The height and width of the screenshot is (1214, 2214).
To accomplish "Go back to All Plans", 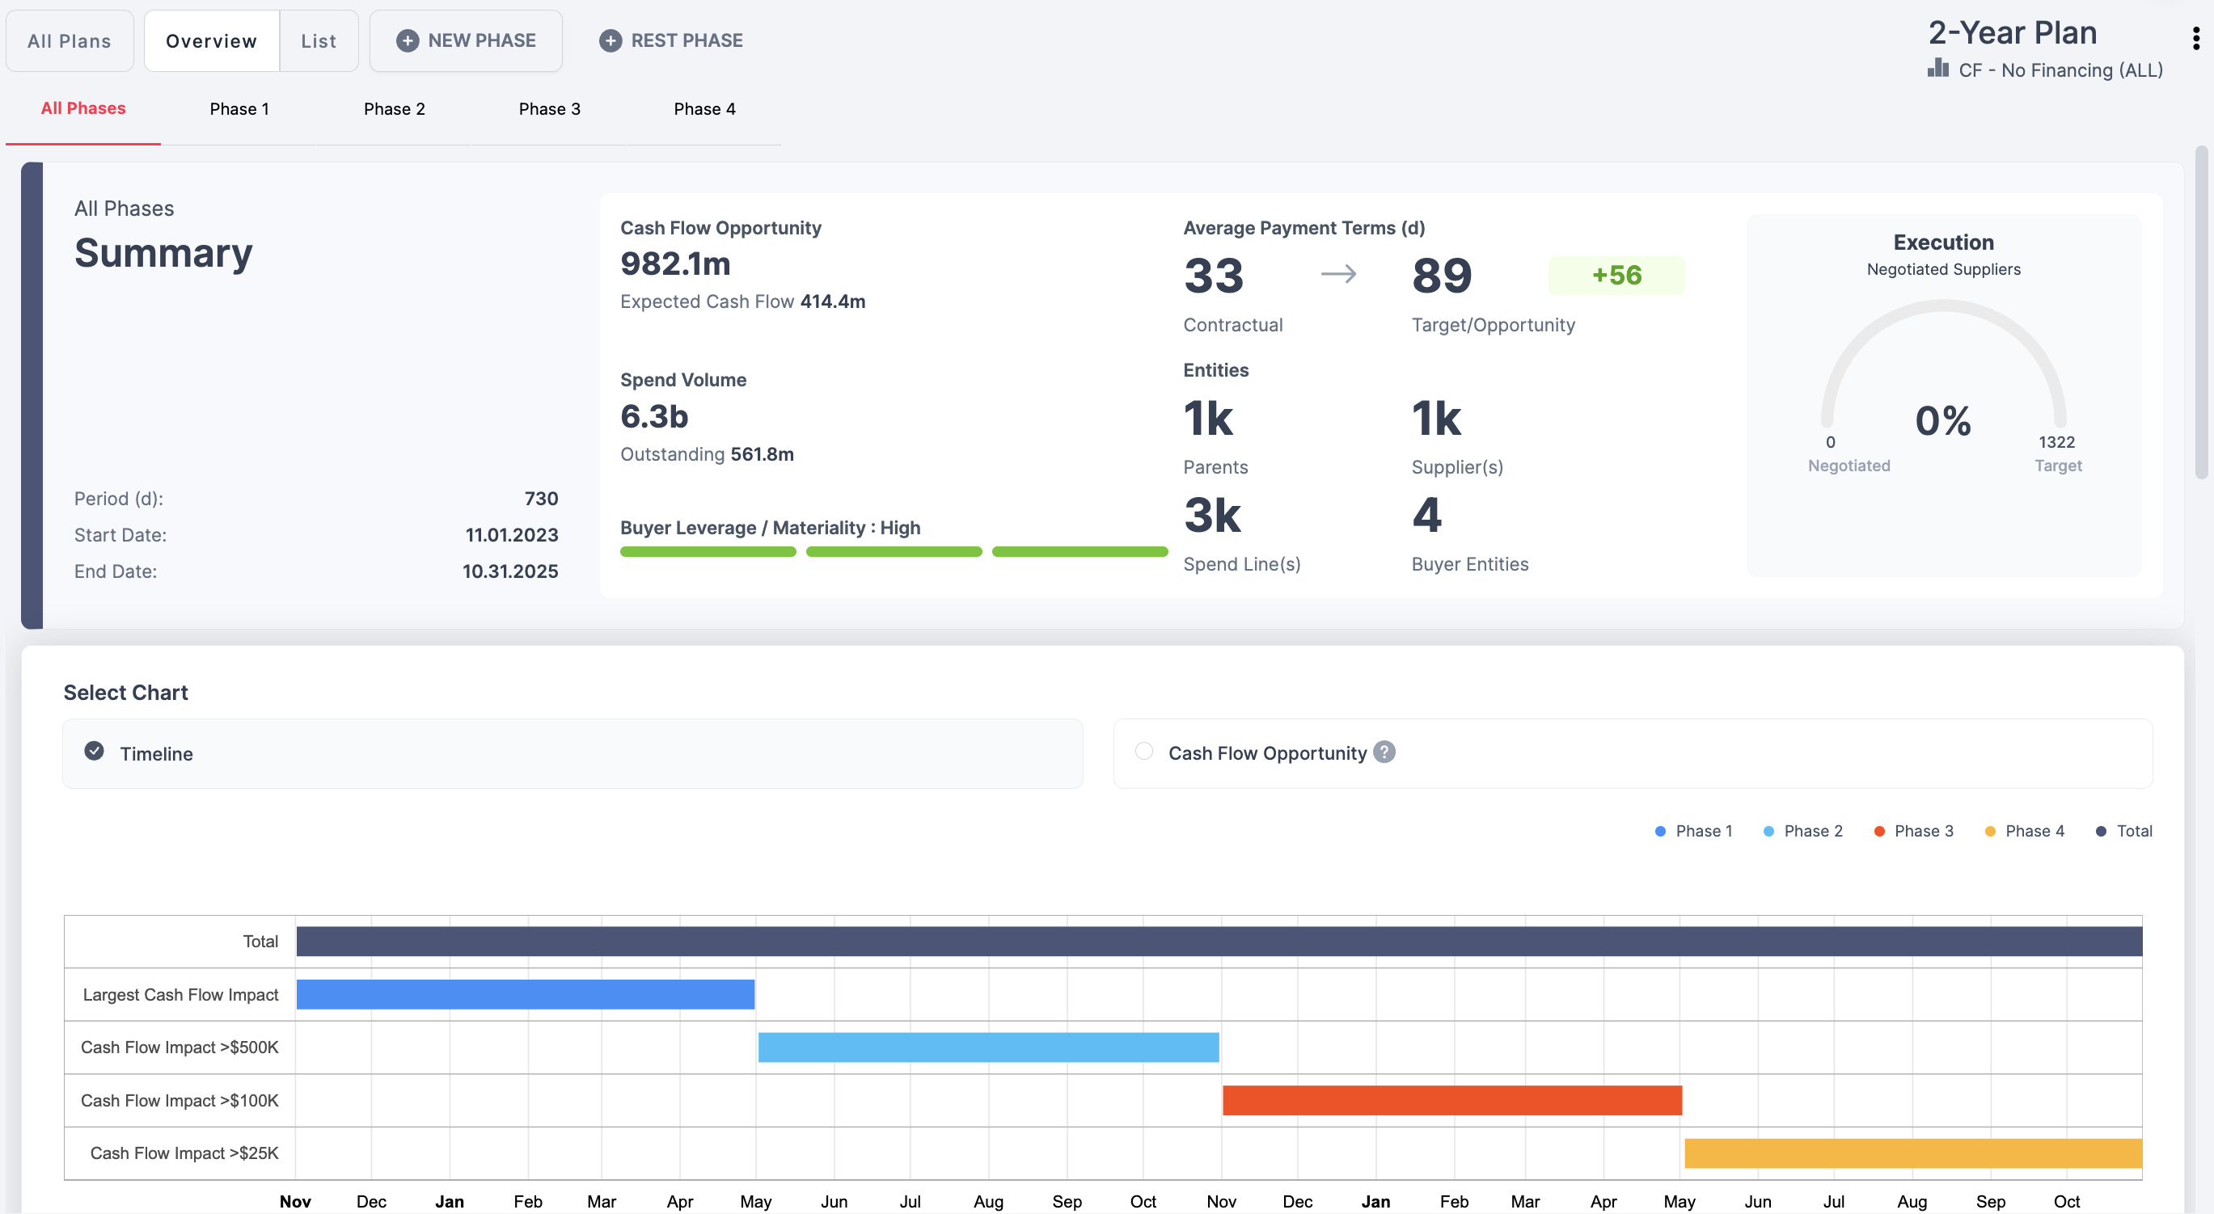I will coord(70,41).
